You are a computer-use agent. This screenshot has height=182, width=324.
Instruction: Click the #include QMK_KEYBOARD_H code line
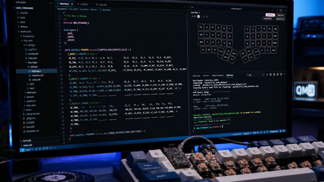[76, 23]
